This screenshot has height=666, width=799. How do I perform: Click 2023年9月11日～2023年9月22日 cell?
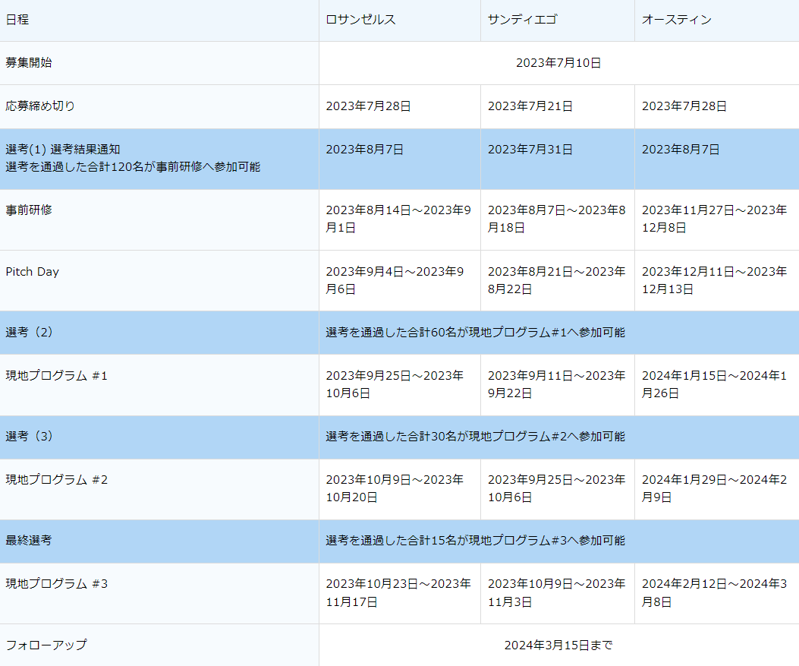[556, 384]
